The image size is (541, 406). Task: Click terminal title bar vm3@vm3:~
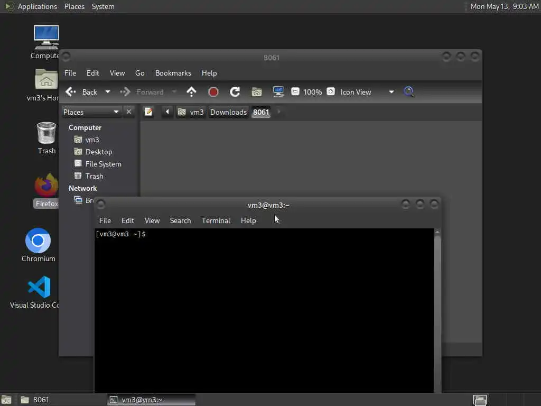[268, 205]
